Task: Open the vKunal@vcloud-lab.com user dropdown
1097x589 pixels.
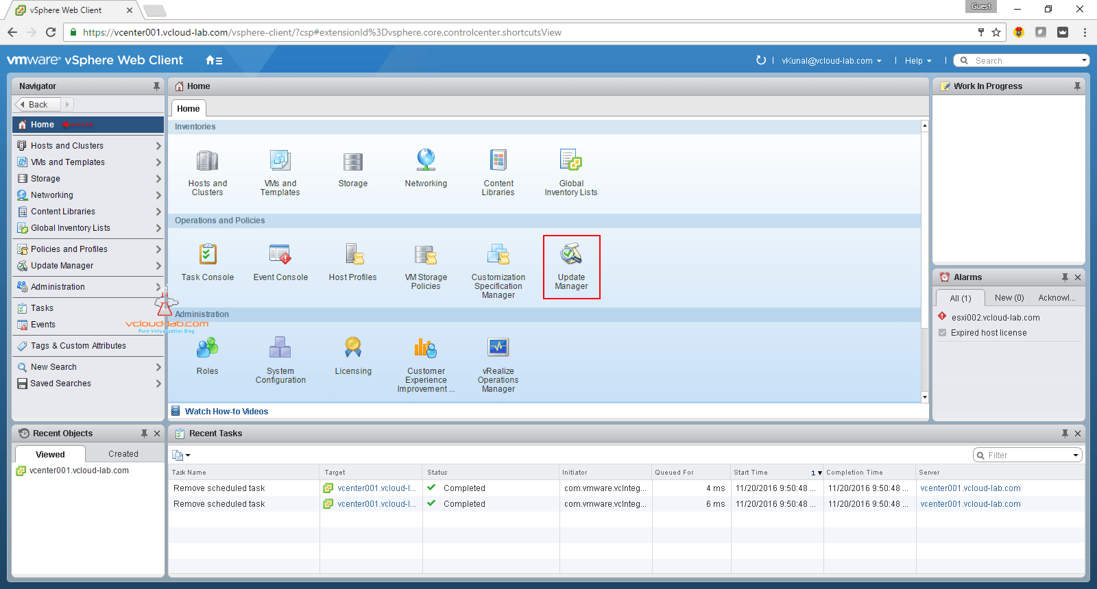Action: [x=832, y=61]
